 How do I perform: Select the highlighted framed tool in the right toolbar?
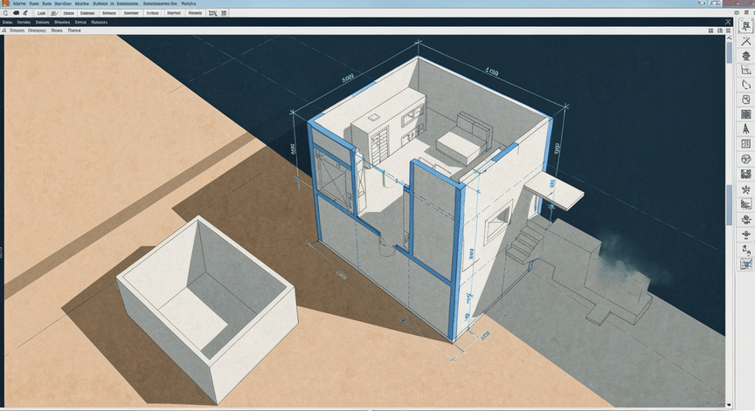click(x=746, y=26)
